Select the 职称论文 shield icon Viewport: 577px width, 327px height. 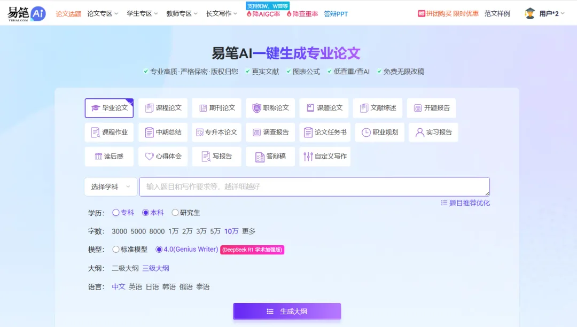click(256, 108)
